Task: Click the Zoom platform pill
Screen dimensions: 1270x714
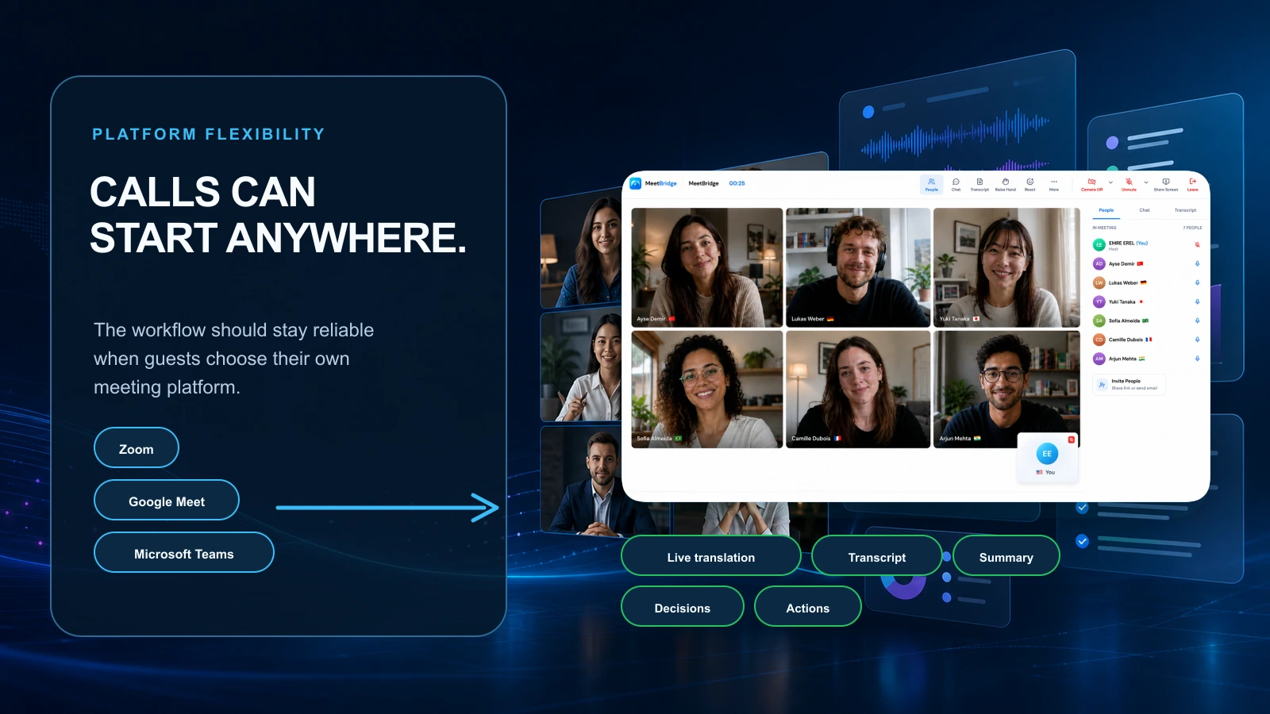Action: (x=137, y=448)
